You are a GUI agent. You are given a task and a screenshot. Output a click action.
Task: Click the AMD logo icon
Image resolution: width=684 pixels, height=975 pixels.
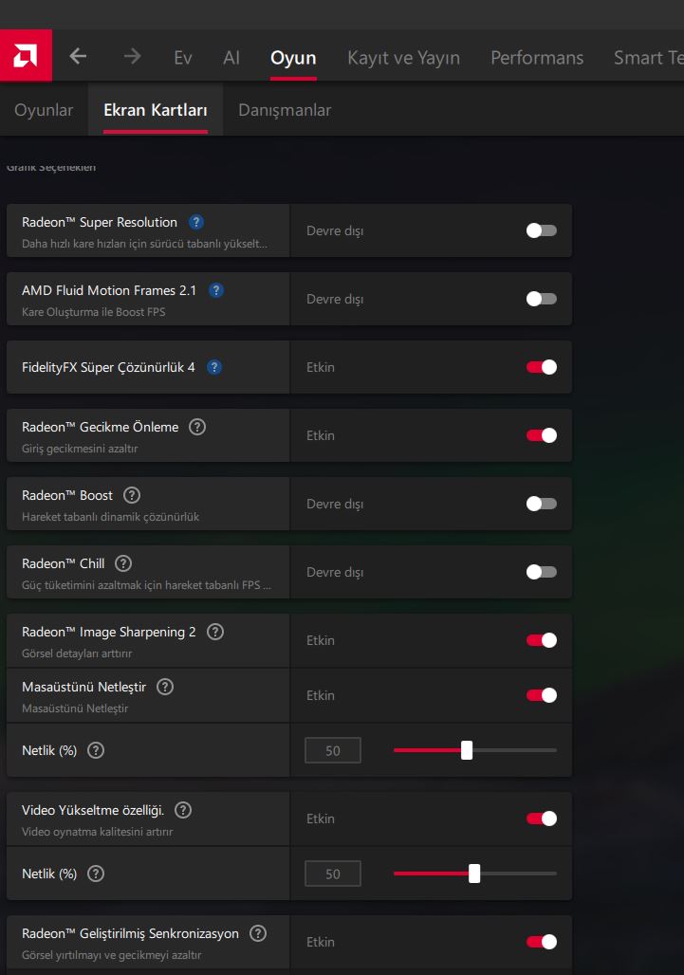pos(26,55)
